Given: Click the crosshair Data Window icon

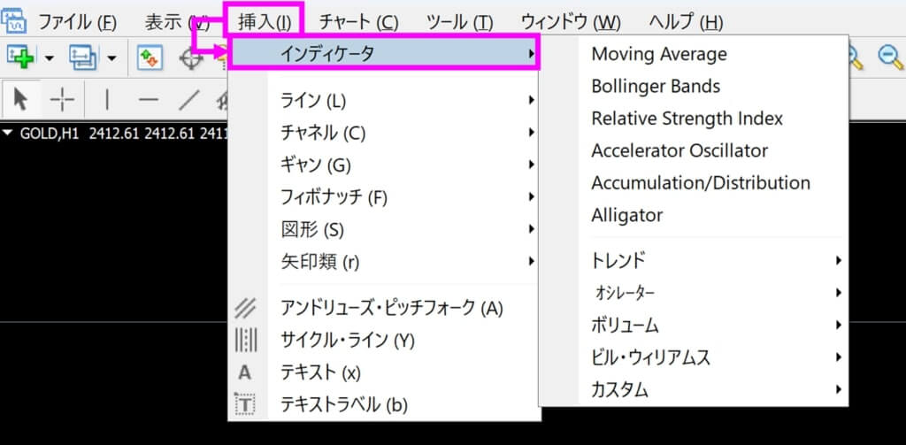Looking at the screenshot, I should coord(189,58).
